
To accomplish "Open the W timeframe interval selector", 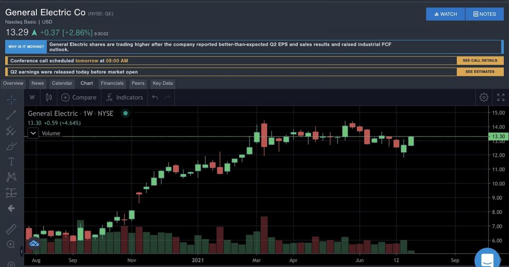I will 32,97.
